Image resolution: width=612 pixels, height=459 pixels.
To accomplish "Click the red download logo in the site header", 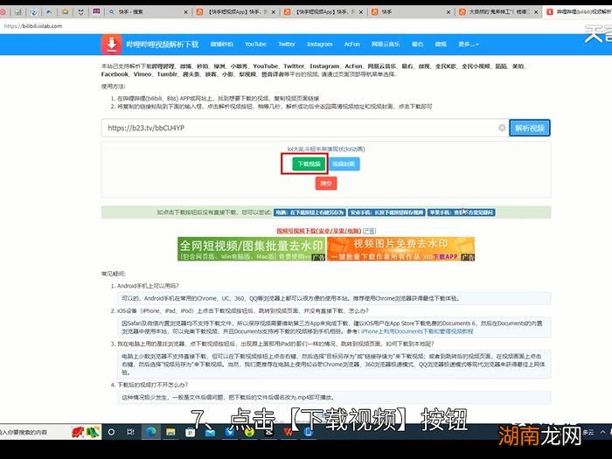I will click(x=112, y=45).
